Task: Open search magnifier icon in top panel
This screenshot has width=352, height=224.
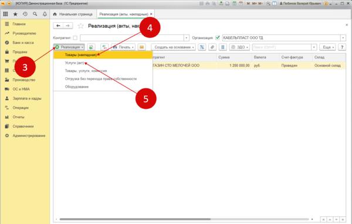Action: (35, 14)
